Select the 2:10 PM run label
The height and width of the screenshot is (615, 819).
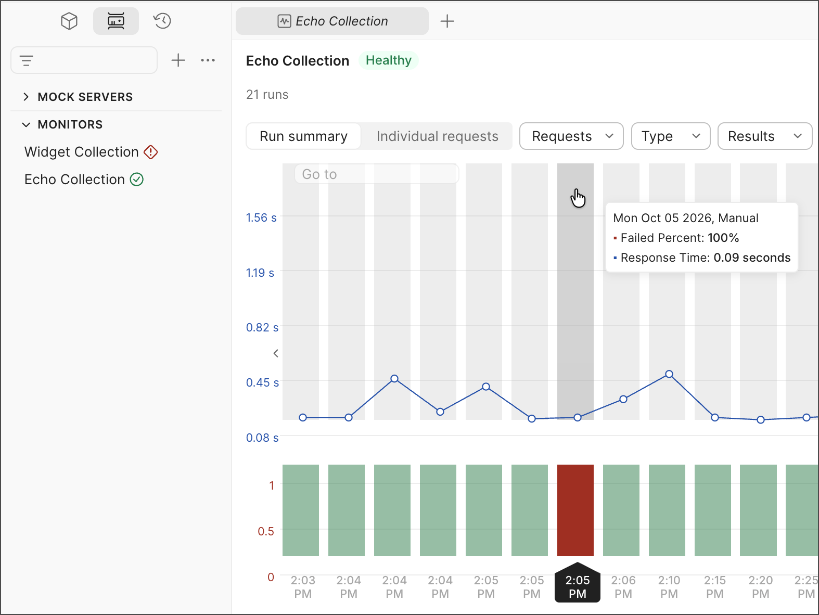669,587
